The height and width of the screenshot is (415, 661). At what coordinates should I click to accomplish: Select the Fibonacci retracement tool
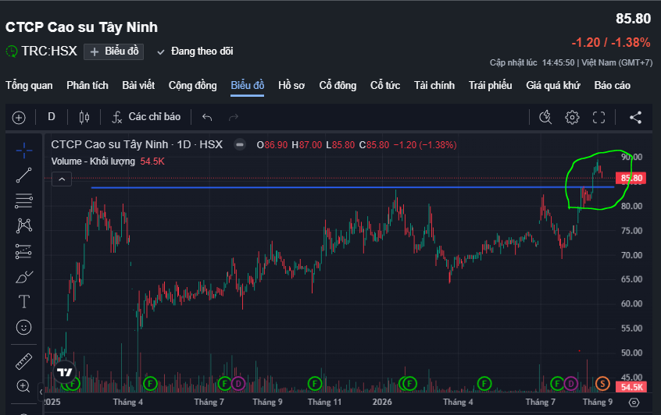[x=24, y=200]
